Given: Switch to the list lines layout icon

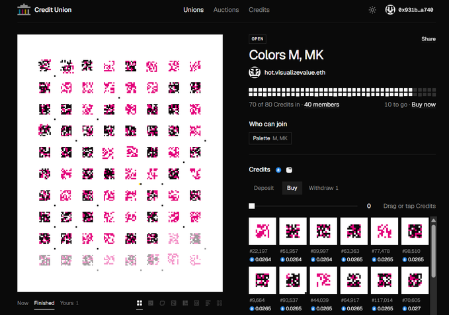Looking at the screenshot, I should coord(208,303).
